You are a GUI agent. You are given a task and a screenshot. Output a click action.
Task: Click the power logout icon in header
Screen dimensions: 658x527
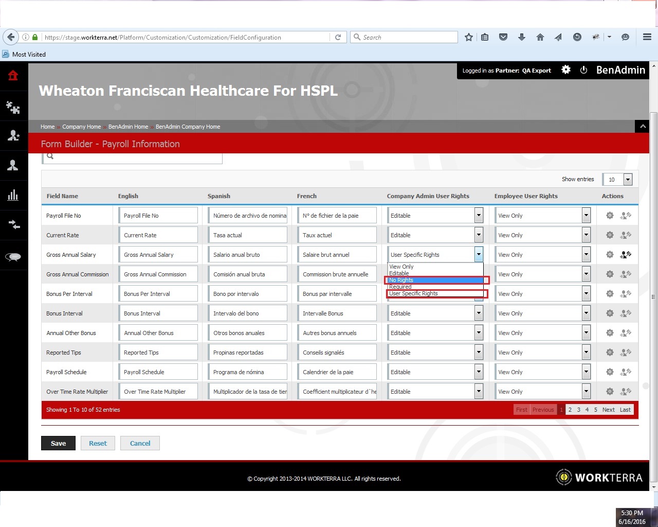tap(583, 70)
